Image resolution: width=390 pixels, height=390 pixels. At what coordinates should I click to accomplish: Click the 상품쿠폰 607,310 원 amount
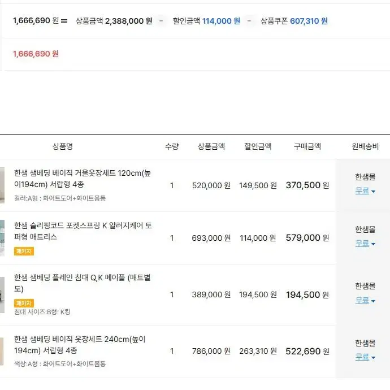click(309, 21)
